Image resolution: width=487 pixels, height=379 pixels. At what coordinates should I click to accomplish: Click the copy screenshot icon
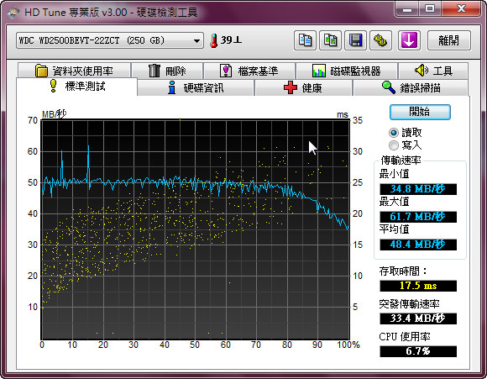(330, 40)
